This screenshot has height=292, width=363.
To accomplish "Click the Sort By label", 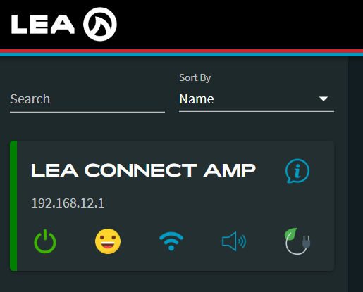I will coord(195,77).
